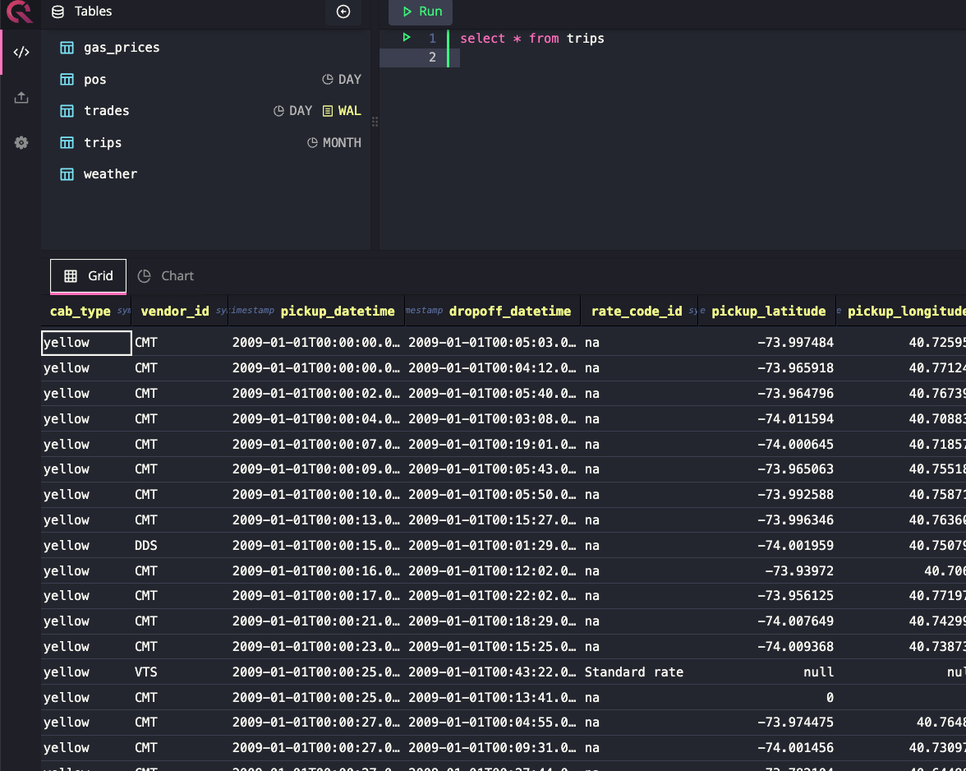This screenshot has height=771, width=966.
Task: Open the import upload sidebar icon
Action: point(21,97)
